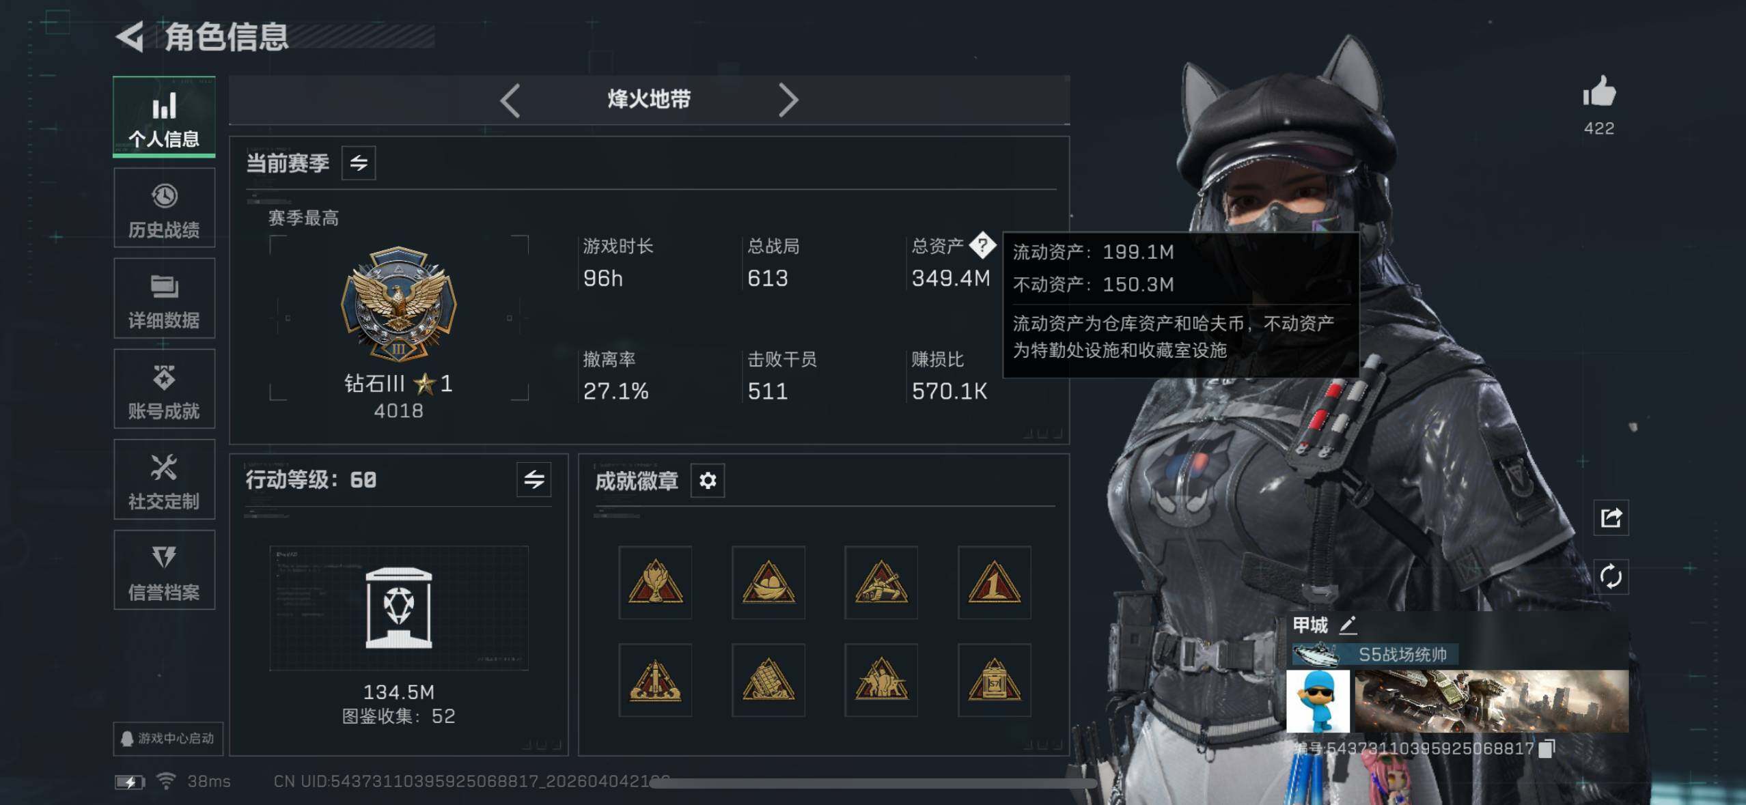The width and height of the screenshot is (1746, 805).
Task: Select the 账号成就 sidebar tab
Action: tap(164, 389)
